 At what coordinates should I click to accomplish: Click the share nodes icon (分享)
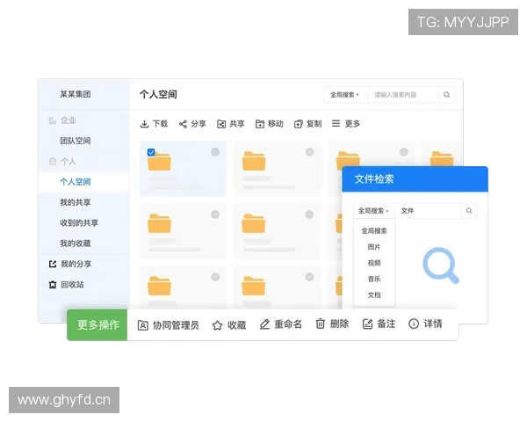(183, 124)
